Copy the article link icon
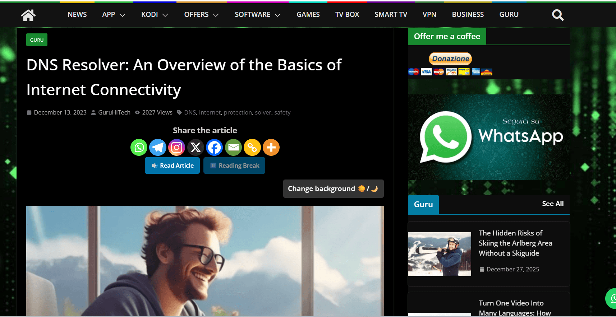Image resolution: width=616 pixels, height=317 pixels. pos(252,148)
